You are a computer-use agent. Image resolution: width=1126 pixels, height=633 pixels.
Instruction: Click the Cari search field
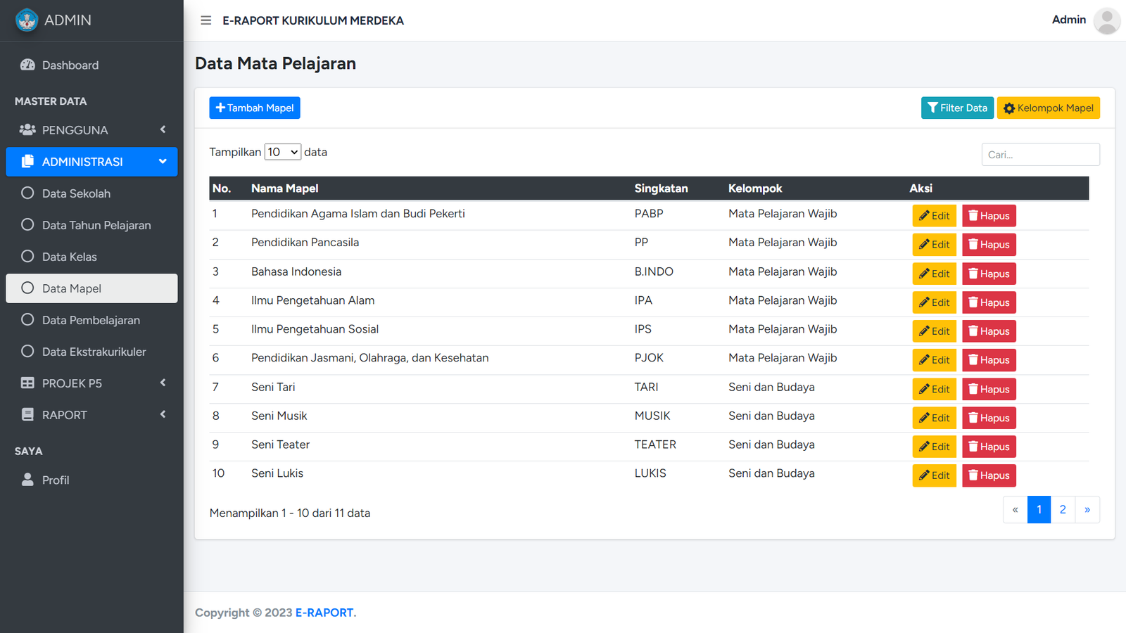pyautogui.click(x=1040, y=155)
